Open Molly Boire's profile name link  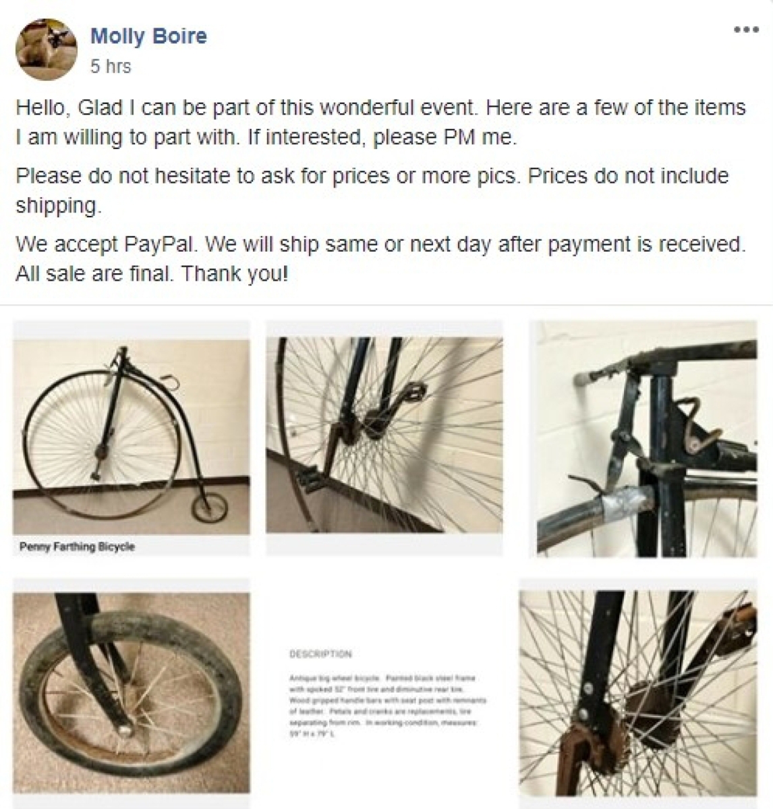click(148, 36)
